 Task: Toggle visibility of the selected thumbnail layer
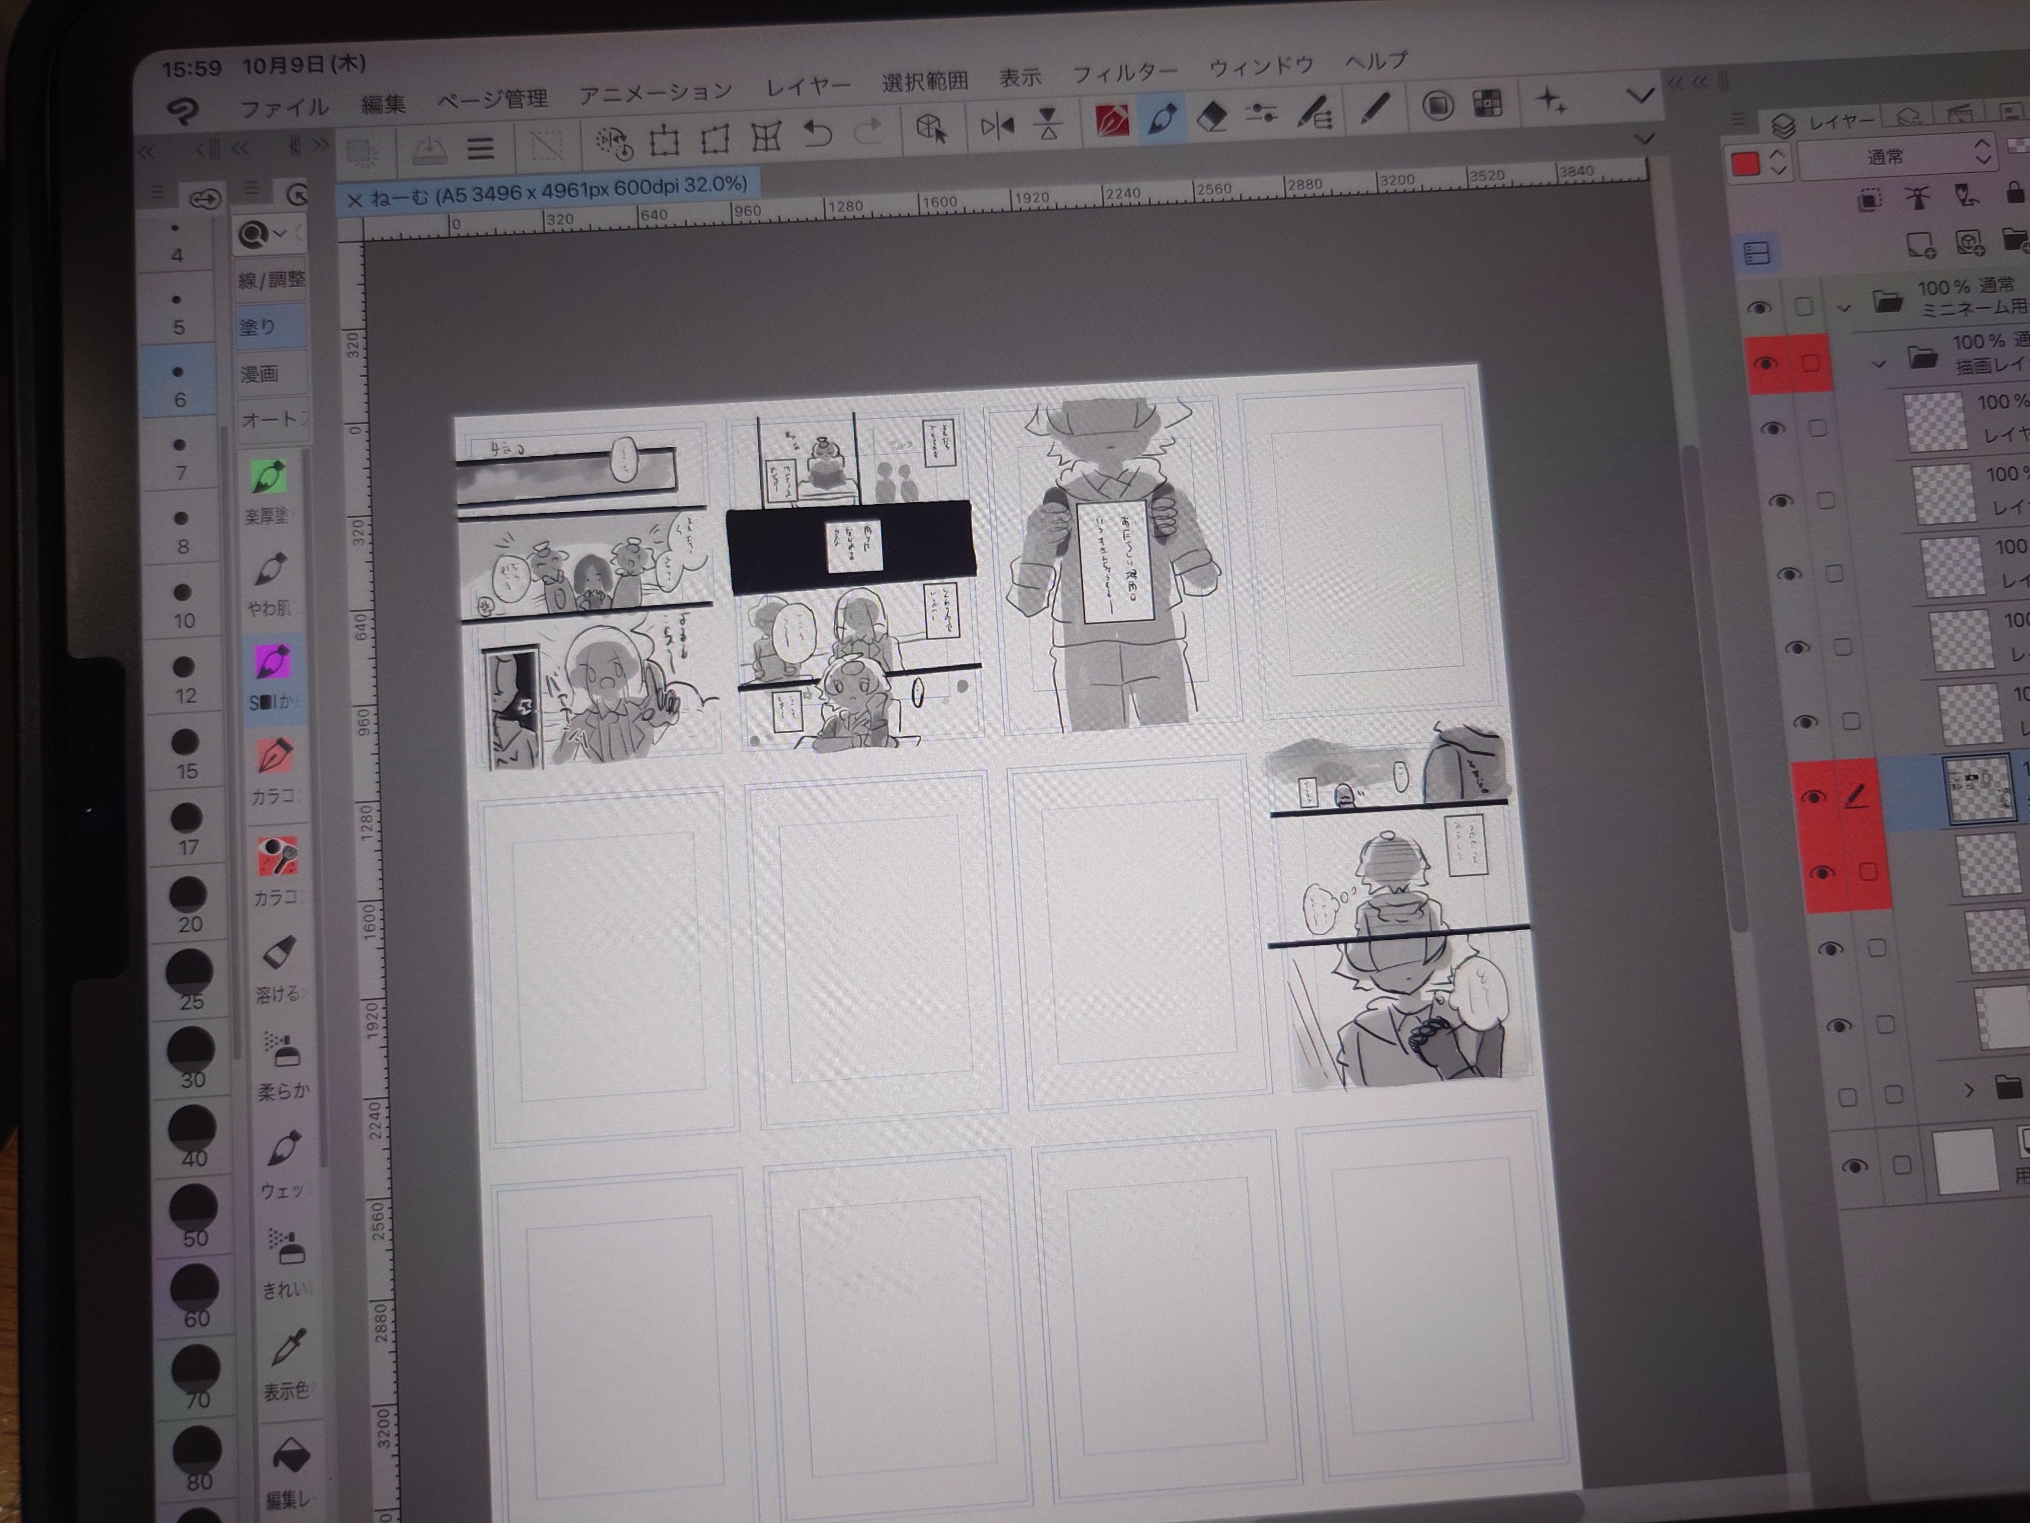point(1812,796)
